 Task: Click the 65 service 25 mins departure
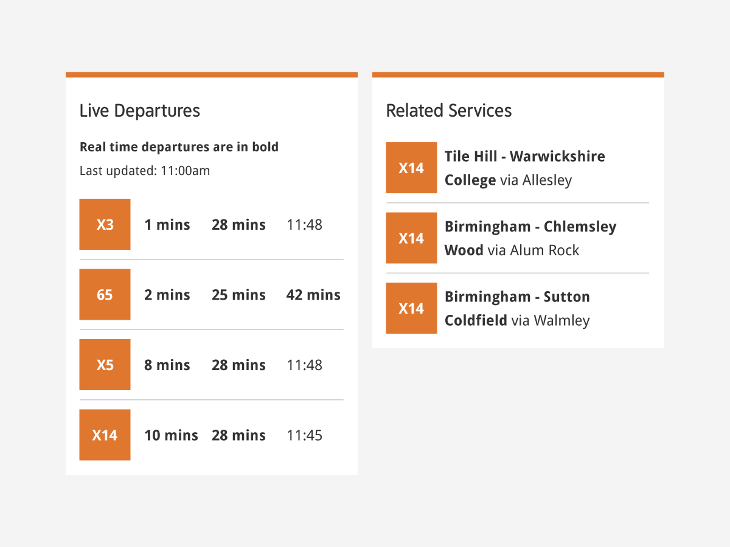tap(238, 295)
